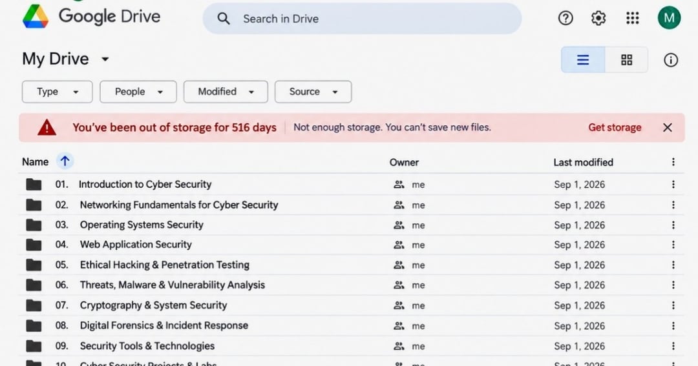Open folder Cryptography & System Security

point(154,305)
